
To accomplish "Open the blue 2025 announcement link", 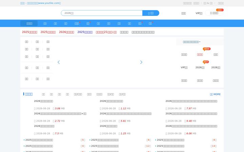I will 85,32.
